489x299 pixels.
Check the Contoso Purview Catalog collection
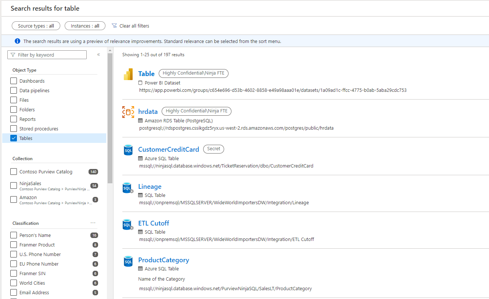[14, 172]
